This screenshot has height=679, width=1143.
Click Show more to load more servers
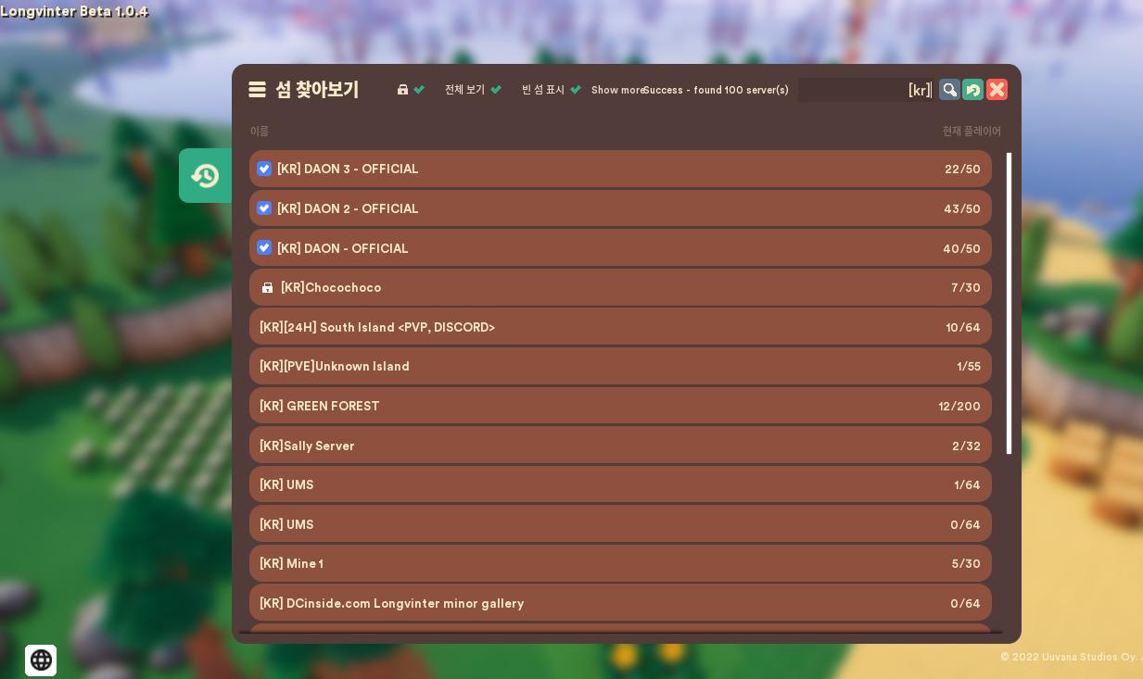pyautogui.click(x=616, y=90)
